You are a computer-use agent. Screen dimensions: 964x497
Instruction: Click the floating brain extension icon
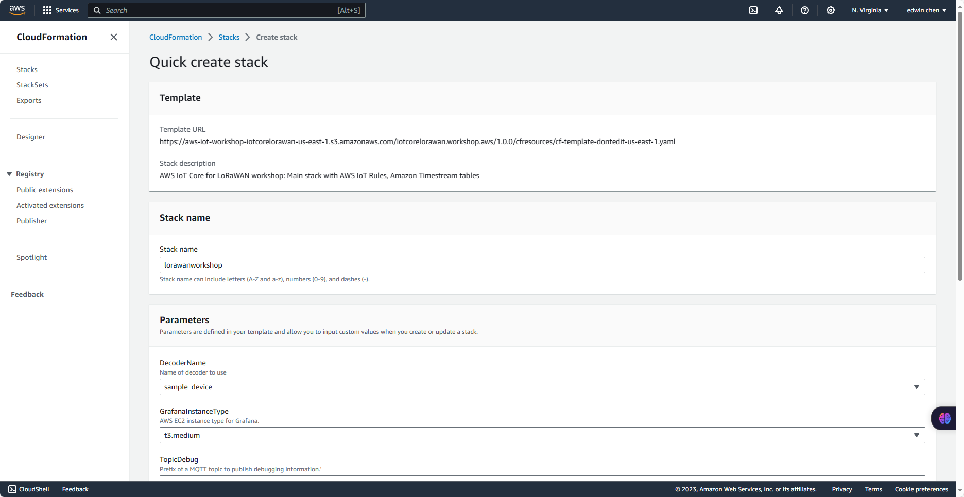coord(944,418)
